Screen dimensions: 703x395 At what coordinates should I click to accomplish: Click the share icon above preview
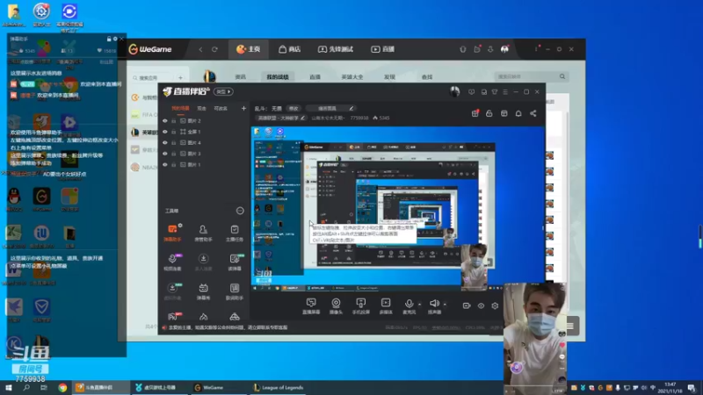click(x=533, y=113)
